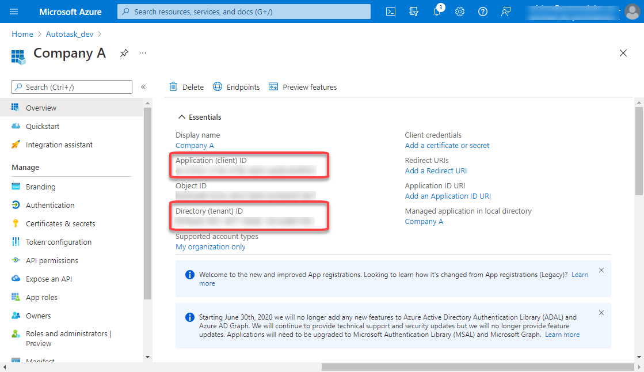Open Authentication settings page
This screenshot has width=644, height=372.
[x=50, y=205]
